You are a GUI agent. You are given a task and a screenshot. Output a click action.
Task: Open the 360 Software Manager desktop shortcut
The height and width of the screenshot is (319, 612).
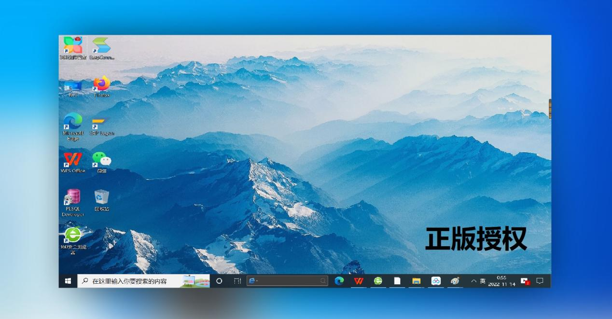click(x=73, y=46)
